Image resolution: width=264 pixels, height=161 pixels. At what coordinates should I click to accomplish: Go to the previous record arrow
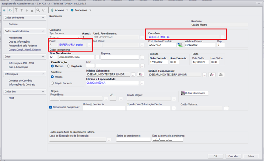pyautogui.click(x=21, y=10)
